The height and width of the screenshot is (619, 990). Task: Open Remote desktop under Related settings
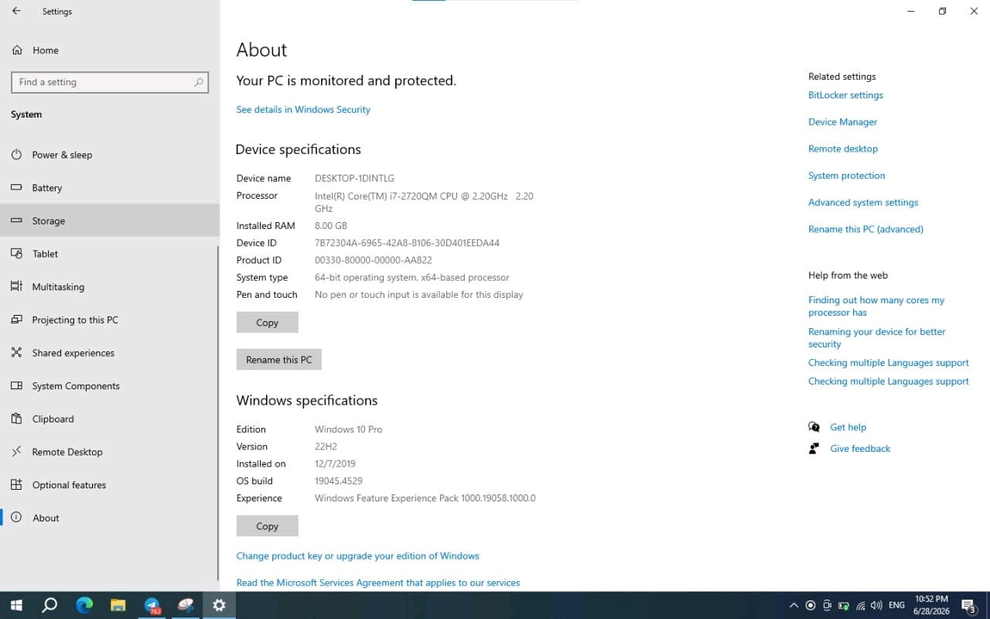[x=843, y=149]
